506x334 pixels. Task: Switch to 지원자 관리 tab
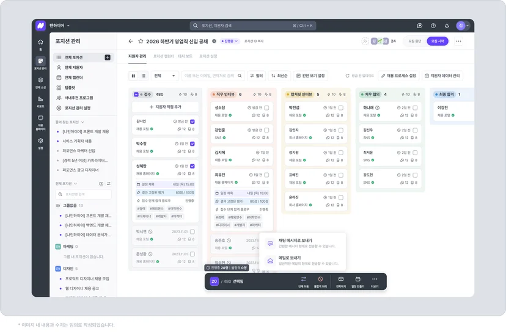click(137, 56)
